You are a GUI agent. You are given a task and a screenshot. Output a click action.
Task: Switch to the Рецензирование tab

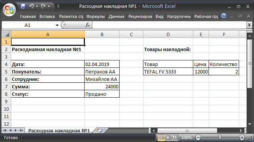pos(140,16)
